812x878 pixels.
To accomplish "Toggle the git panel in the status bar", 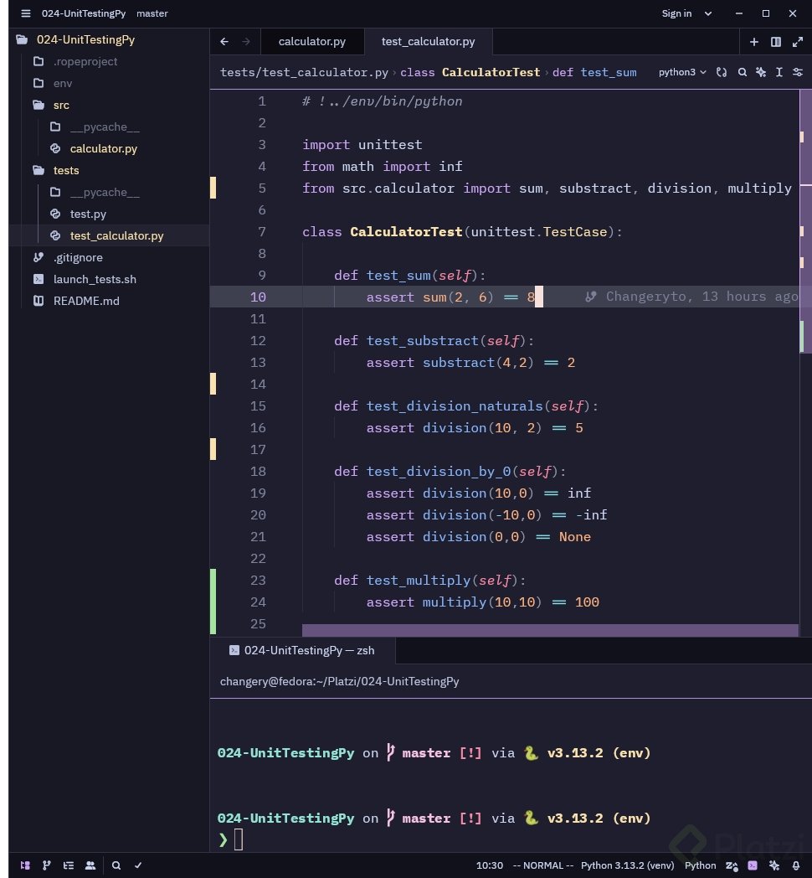I will 46,865.
